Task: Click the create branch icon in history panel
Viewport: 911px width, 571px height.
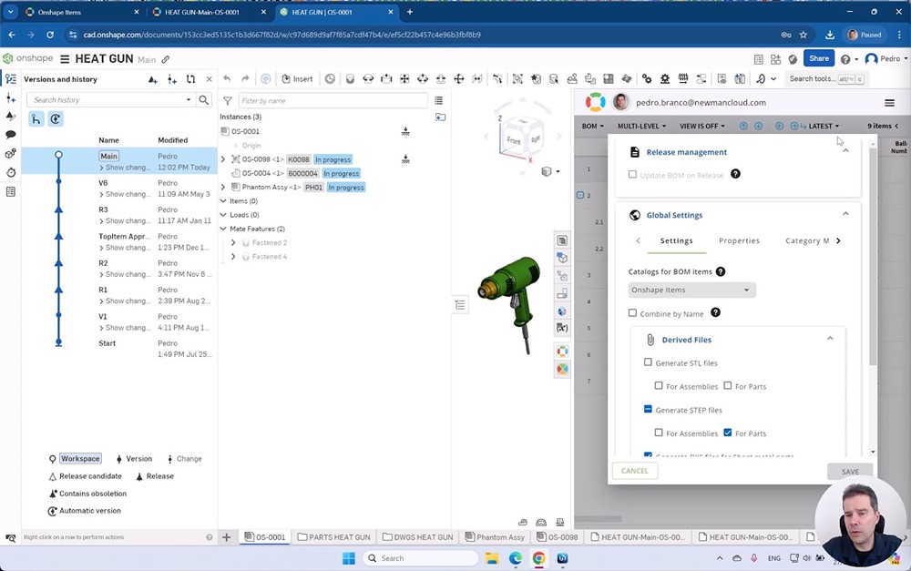Action: point(172,79)
